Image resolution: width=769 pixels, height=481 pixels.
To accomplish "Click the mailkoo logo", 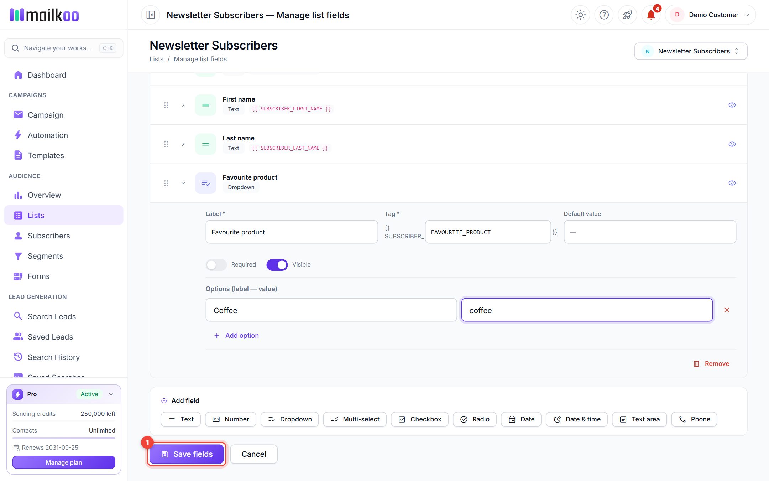I will (x=44, y=15).
